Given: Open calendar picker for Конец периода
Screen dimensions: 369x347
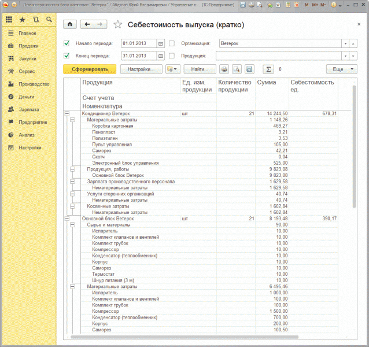Looking at the screenshot, I should pyautogui.click(x=160, y=56).
